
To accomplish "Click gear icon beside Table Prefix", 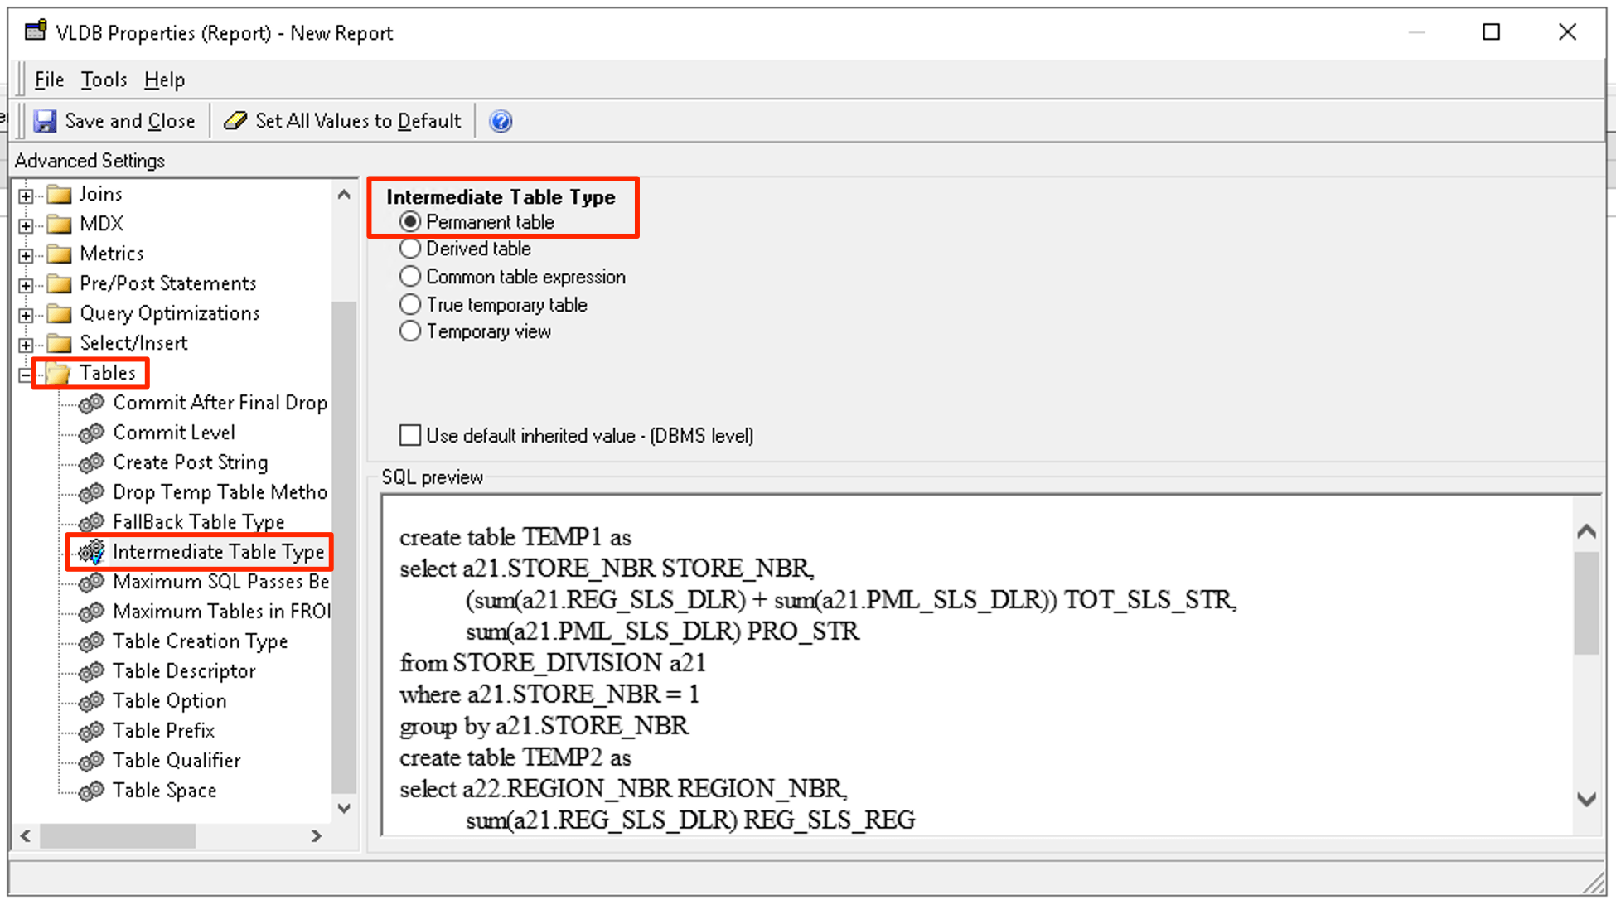I will pos(91,731).
